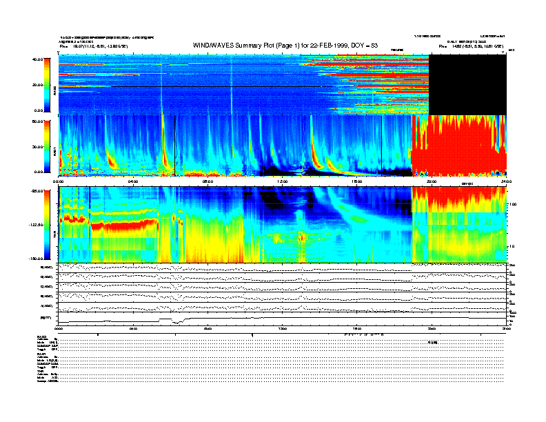The width and height of the screenshot is (546, 422).
Task: Click the black data-gap block in top spectrogram
Action: pyautogui.click(x=467, y=85)
